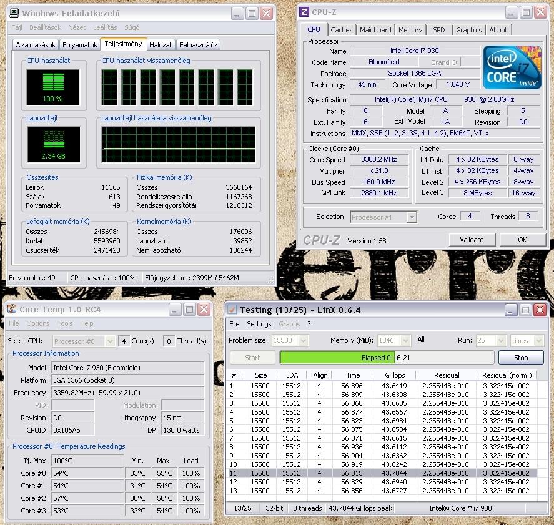Switch to the Graphics tab in CPU-Z

point(468,30)
